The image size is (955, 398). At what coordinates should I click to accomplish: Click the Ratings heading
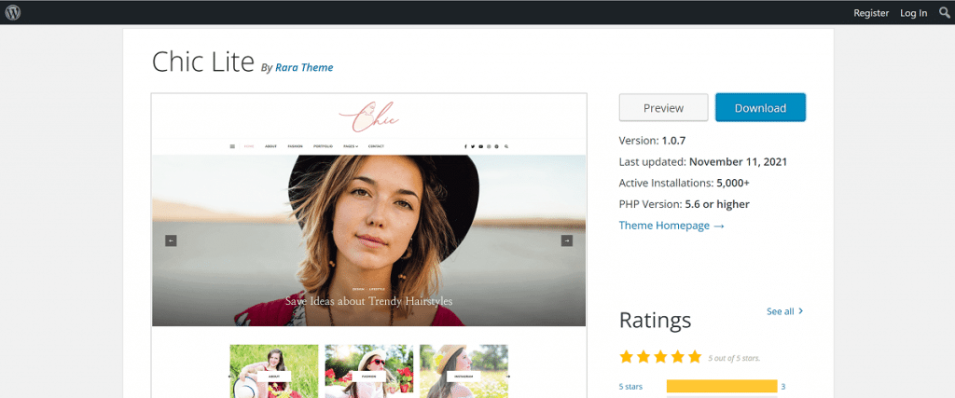point(655,320)
